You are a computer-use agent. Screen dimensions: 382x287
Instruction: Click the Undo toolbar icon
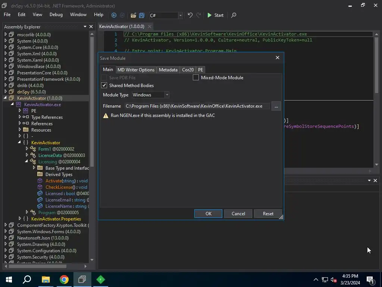190,15
